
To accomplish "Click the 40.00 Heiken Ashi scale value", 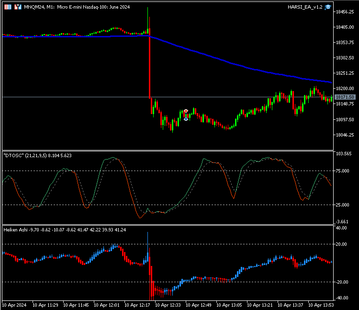I will pyautogui.click(x=341, y=228).
